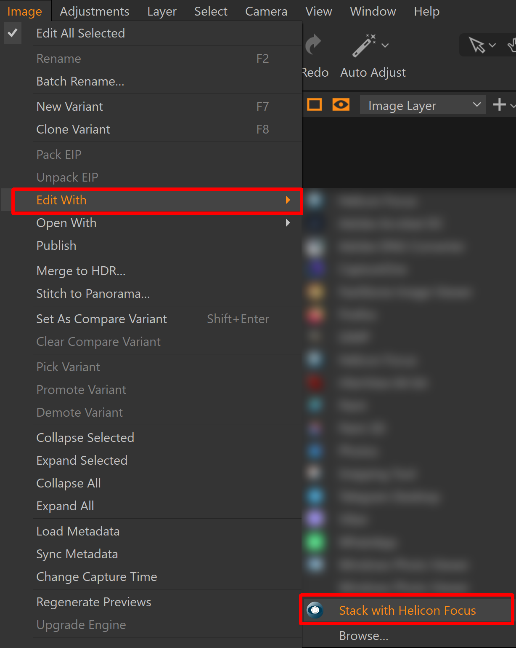
Task: Choose Stitch to Panorama…
Action: coord(93,294)
